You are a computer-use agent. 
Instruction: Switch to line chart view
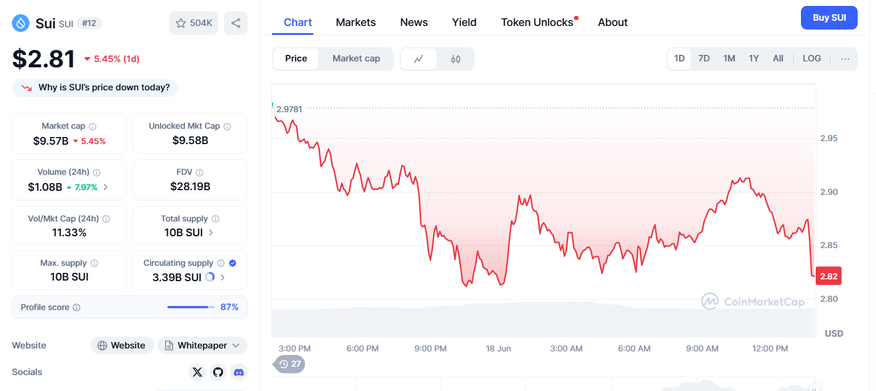point(419,59)
